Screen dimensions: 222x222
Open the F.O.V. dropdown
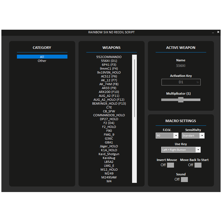click(x=167, y=136)
